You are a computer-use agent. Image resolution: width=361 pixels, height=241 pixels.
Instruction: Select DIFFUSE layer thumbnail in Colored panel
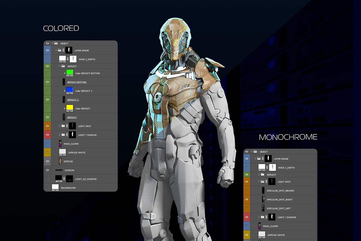(60, 161)
